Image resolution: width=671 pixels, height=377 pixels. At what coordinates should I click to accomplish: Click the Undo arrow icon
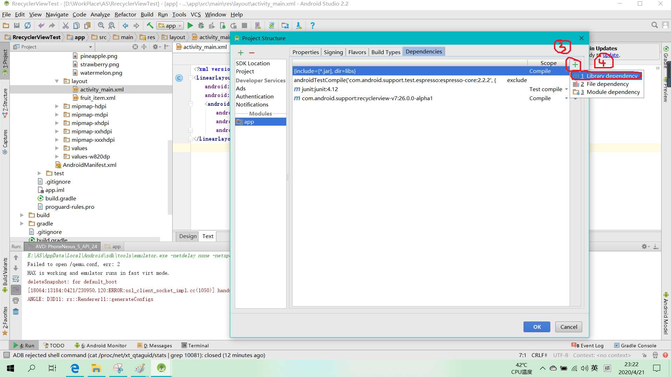[41, 25]
